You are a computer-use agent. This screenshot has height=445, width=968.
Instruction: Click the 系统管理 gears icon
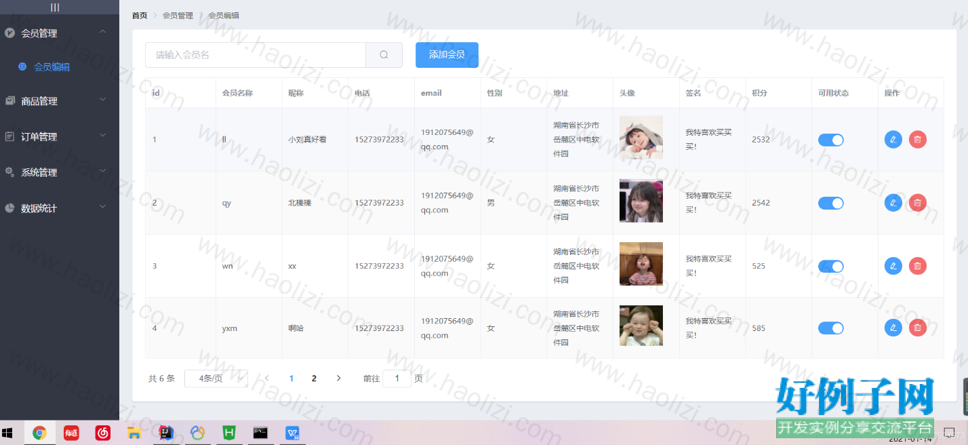[x=9, y=172]
